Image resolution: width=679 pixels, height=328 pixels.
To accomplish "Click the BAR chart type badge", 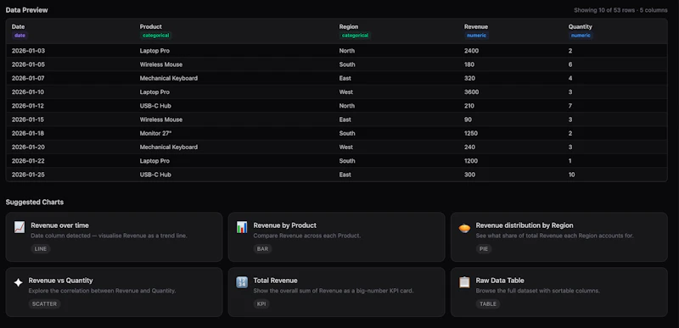I will point(262,249).
